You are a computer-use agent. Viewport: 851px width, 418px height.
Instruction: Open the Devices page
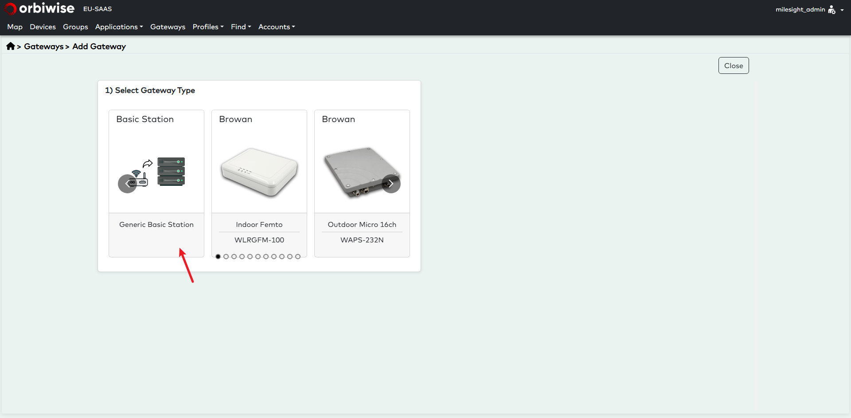point(43,27)
